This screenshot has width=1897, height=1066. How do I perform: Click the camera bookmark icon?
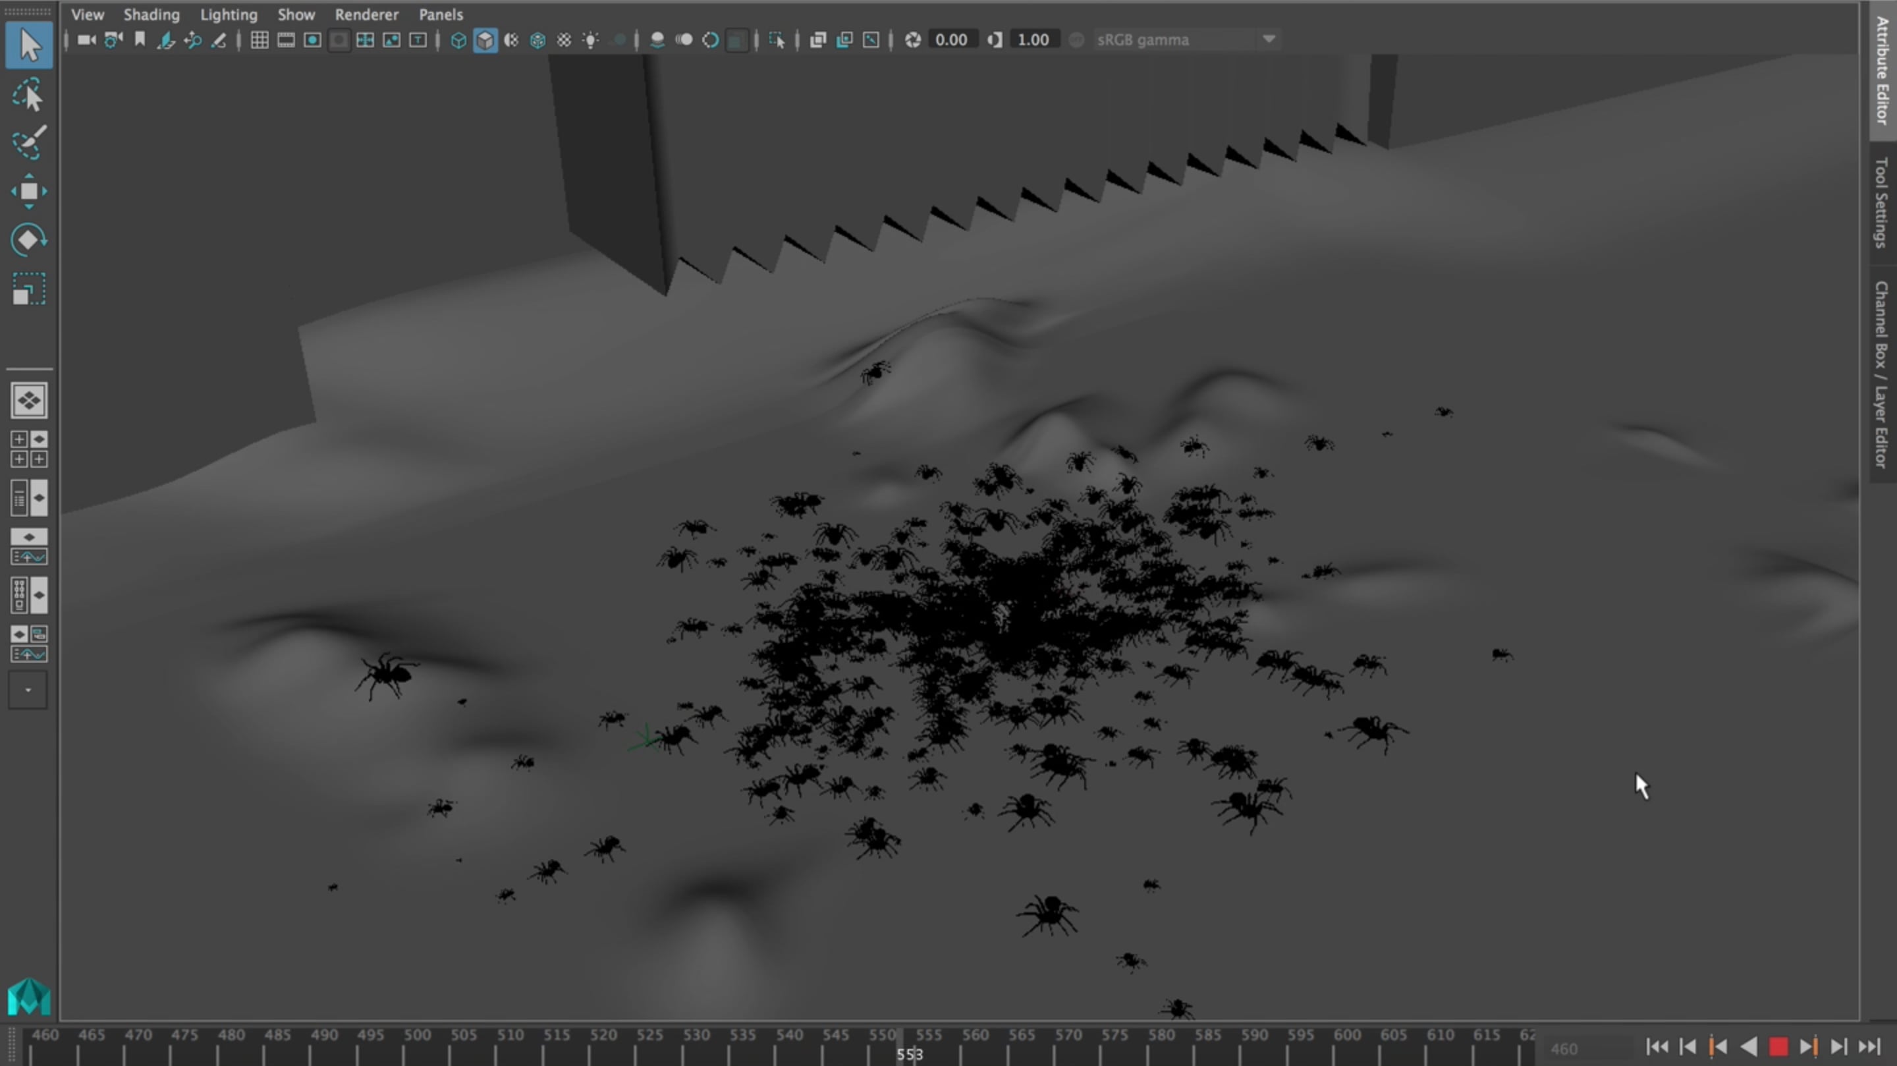tap(140, 40)
